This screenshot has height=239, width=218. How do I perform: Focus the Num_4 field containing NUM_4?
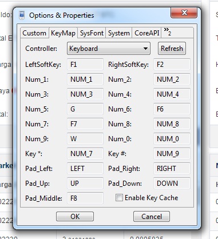[172, 94]
